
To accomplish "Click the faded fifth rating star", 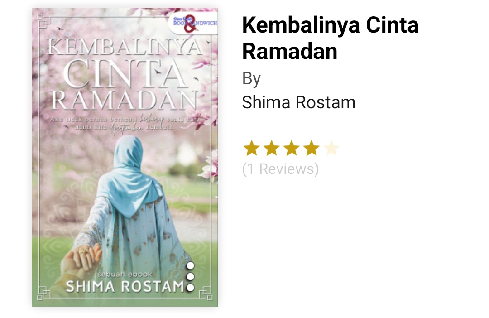I will pos(331,148).
